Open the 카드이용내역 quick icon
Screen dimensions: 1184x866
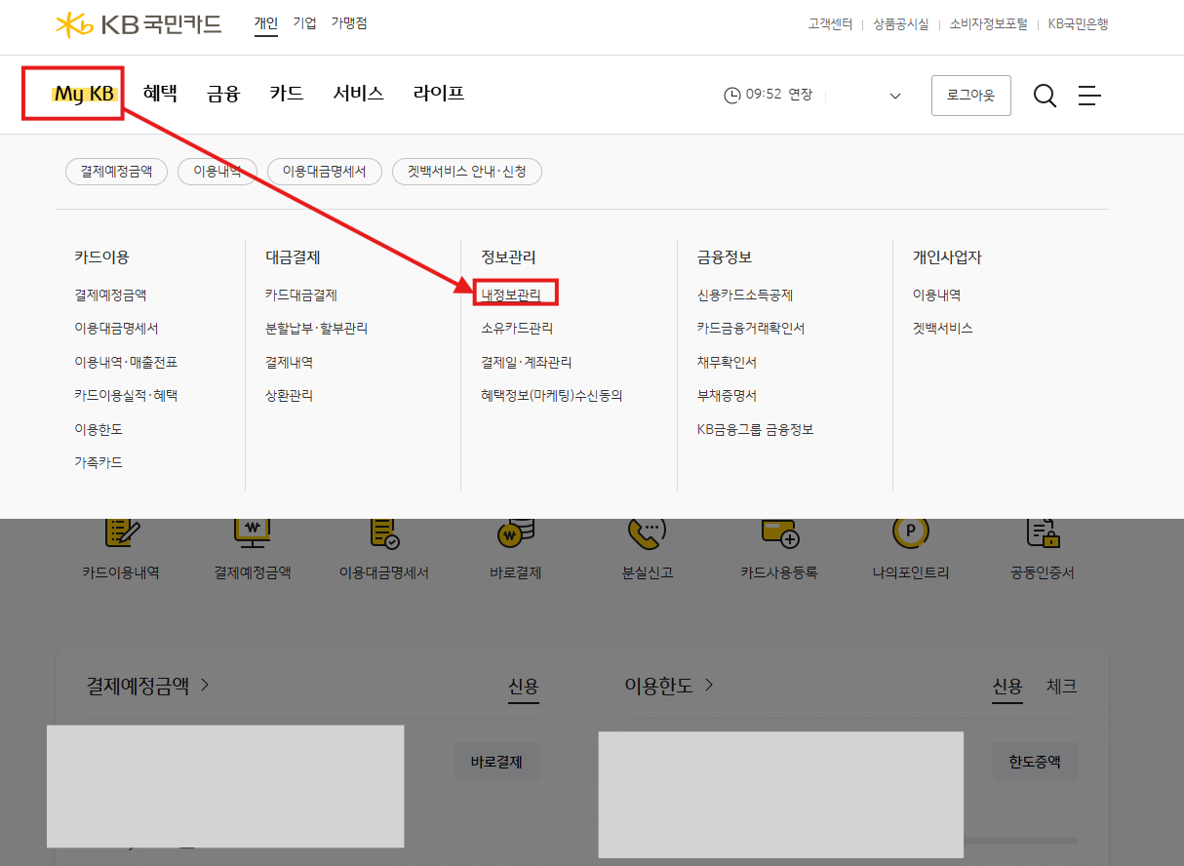(x=121, y=531)
